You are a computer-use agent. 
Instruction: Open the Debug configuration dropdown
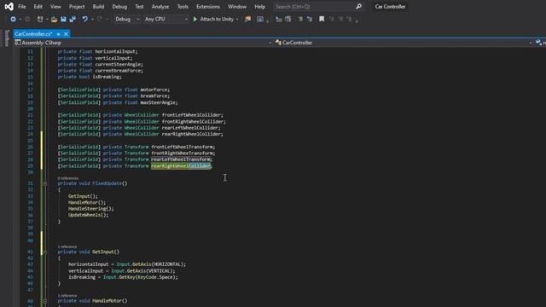[x=127, y=19]
